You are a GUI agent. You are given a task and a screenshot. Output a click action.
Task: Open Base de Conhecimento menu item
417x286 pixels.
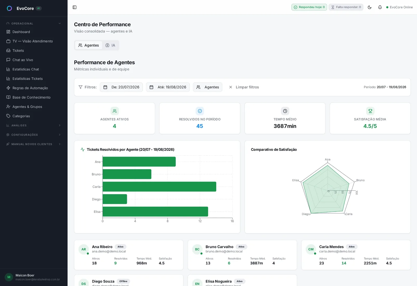pos(34,97)
